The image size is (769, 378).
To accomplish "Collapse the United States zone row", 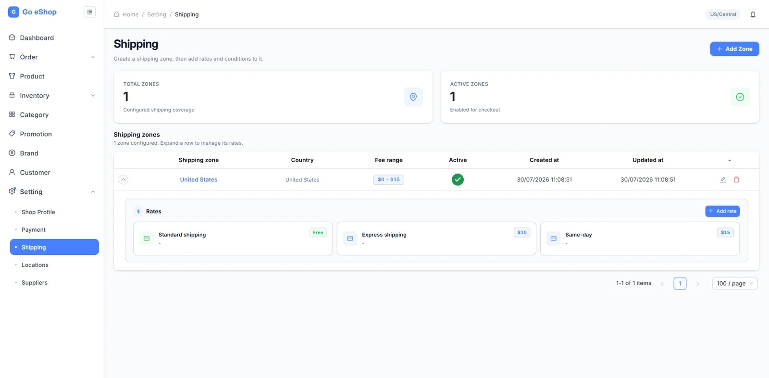I will pyautogui.click(x=124, y=180).
